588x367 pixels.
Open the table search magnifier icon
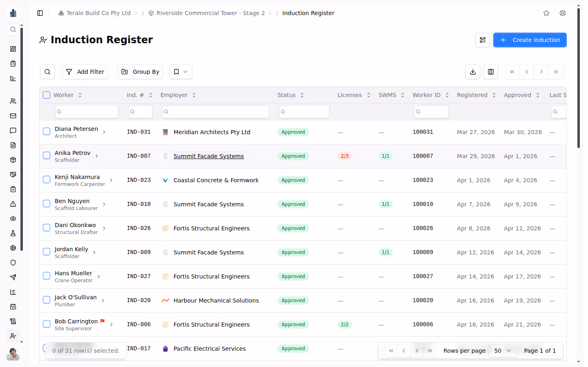tap(47, 72)
